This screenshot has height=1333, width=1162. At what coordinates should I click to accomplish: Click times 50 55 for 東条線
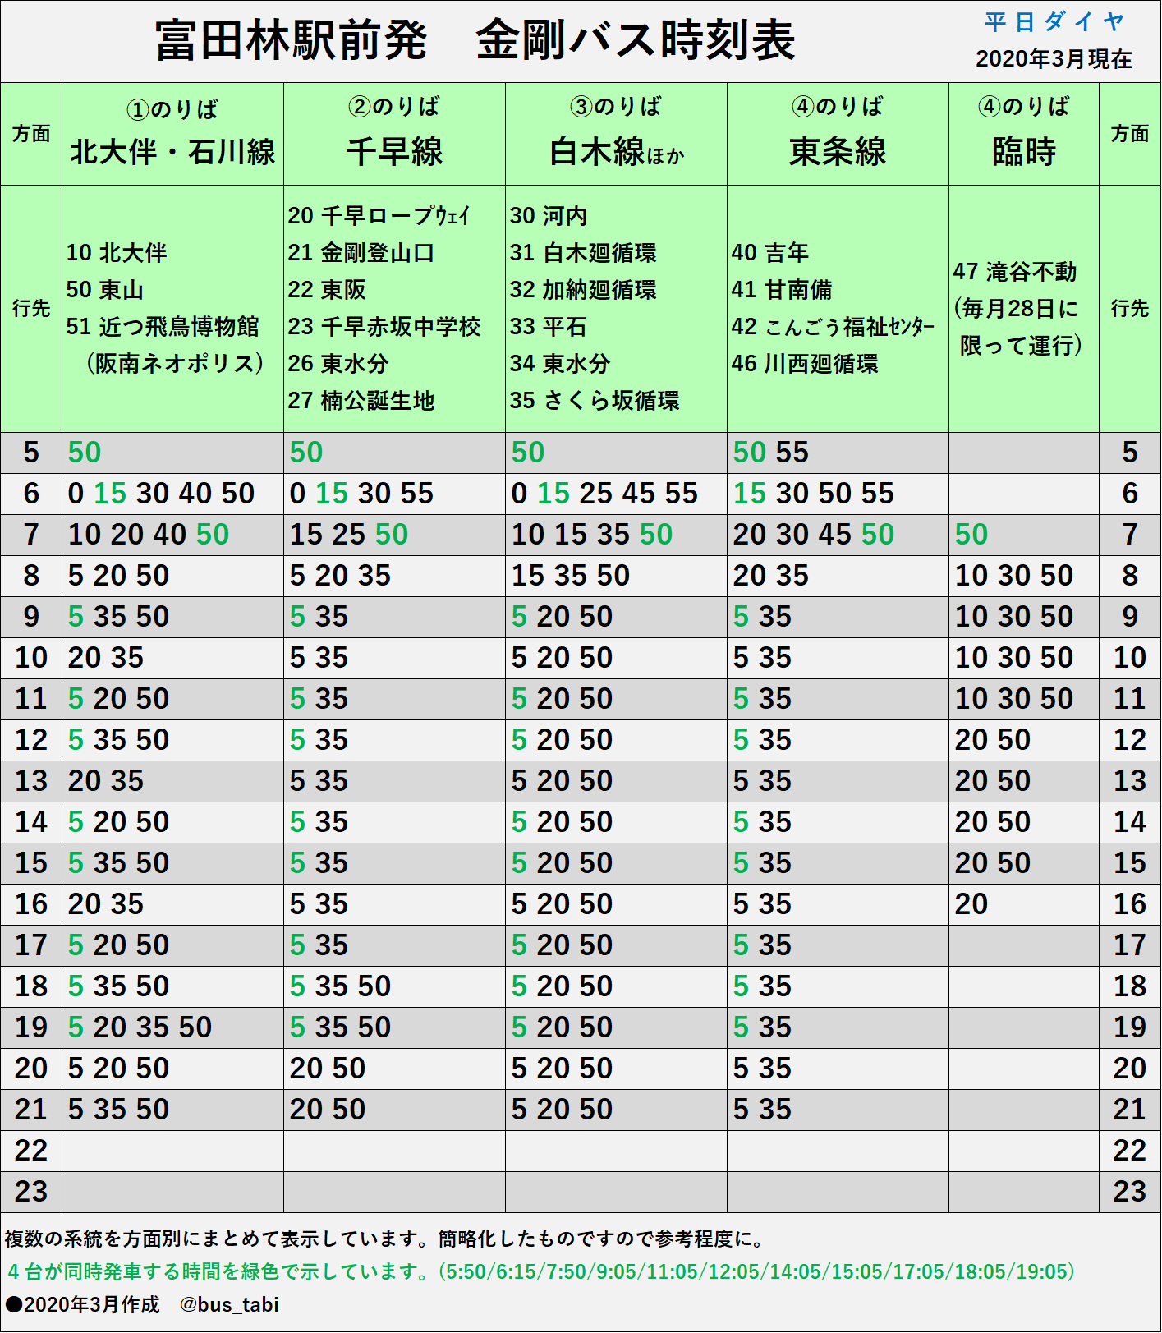click(771, 452)
